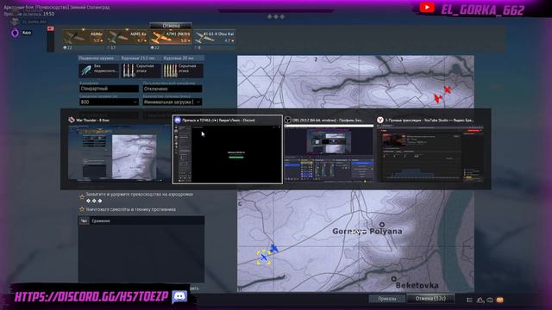
Task: Click the Yandex Browser icon in switcher
Action: coord(380,121)
